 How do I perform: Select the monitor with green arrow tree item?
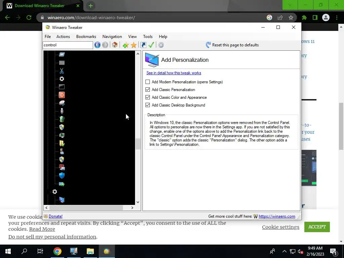[62, 184]
